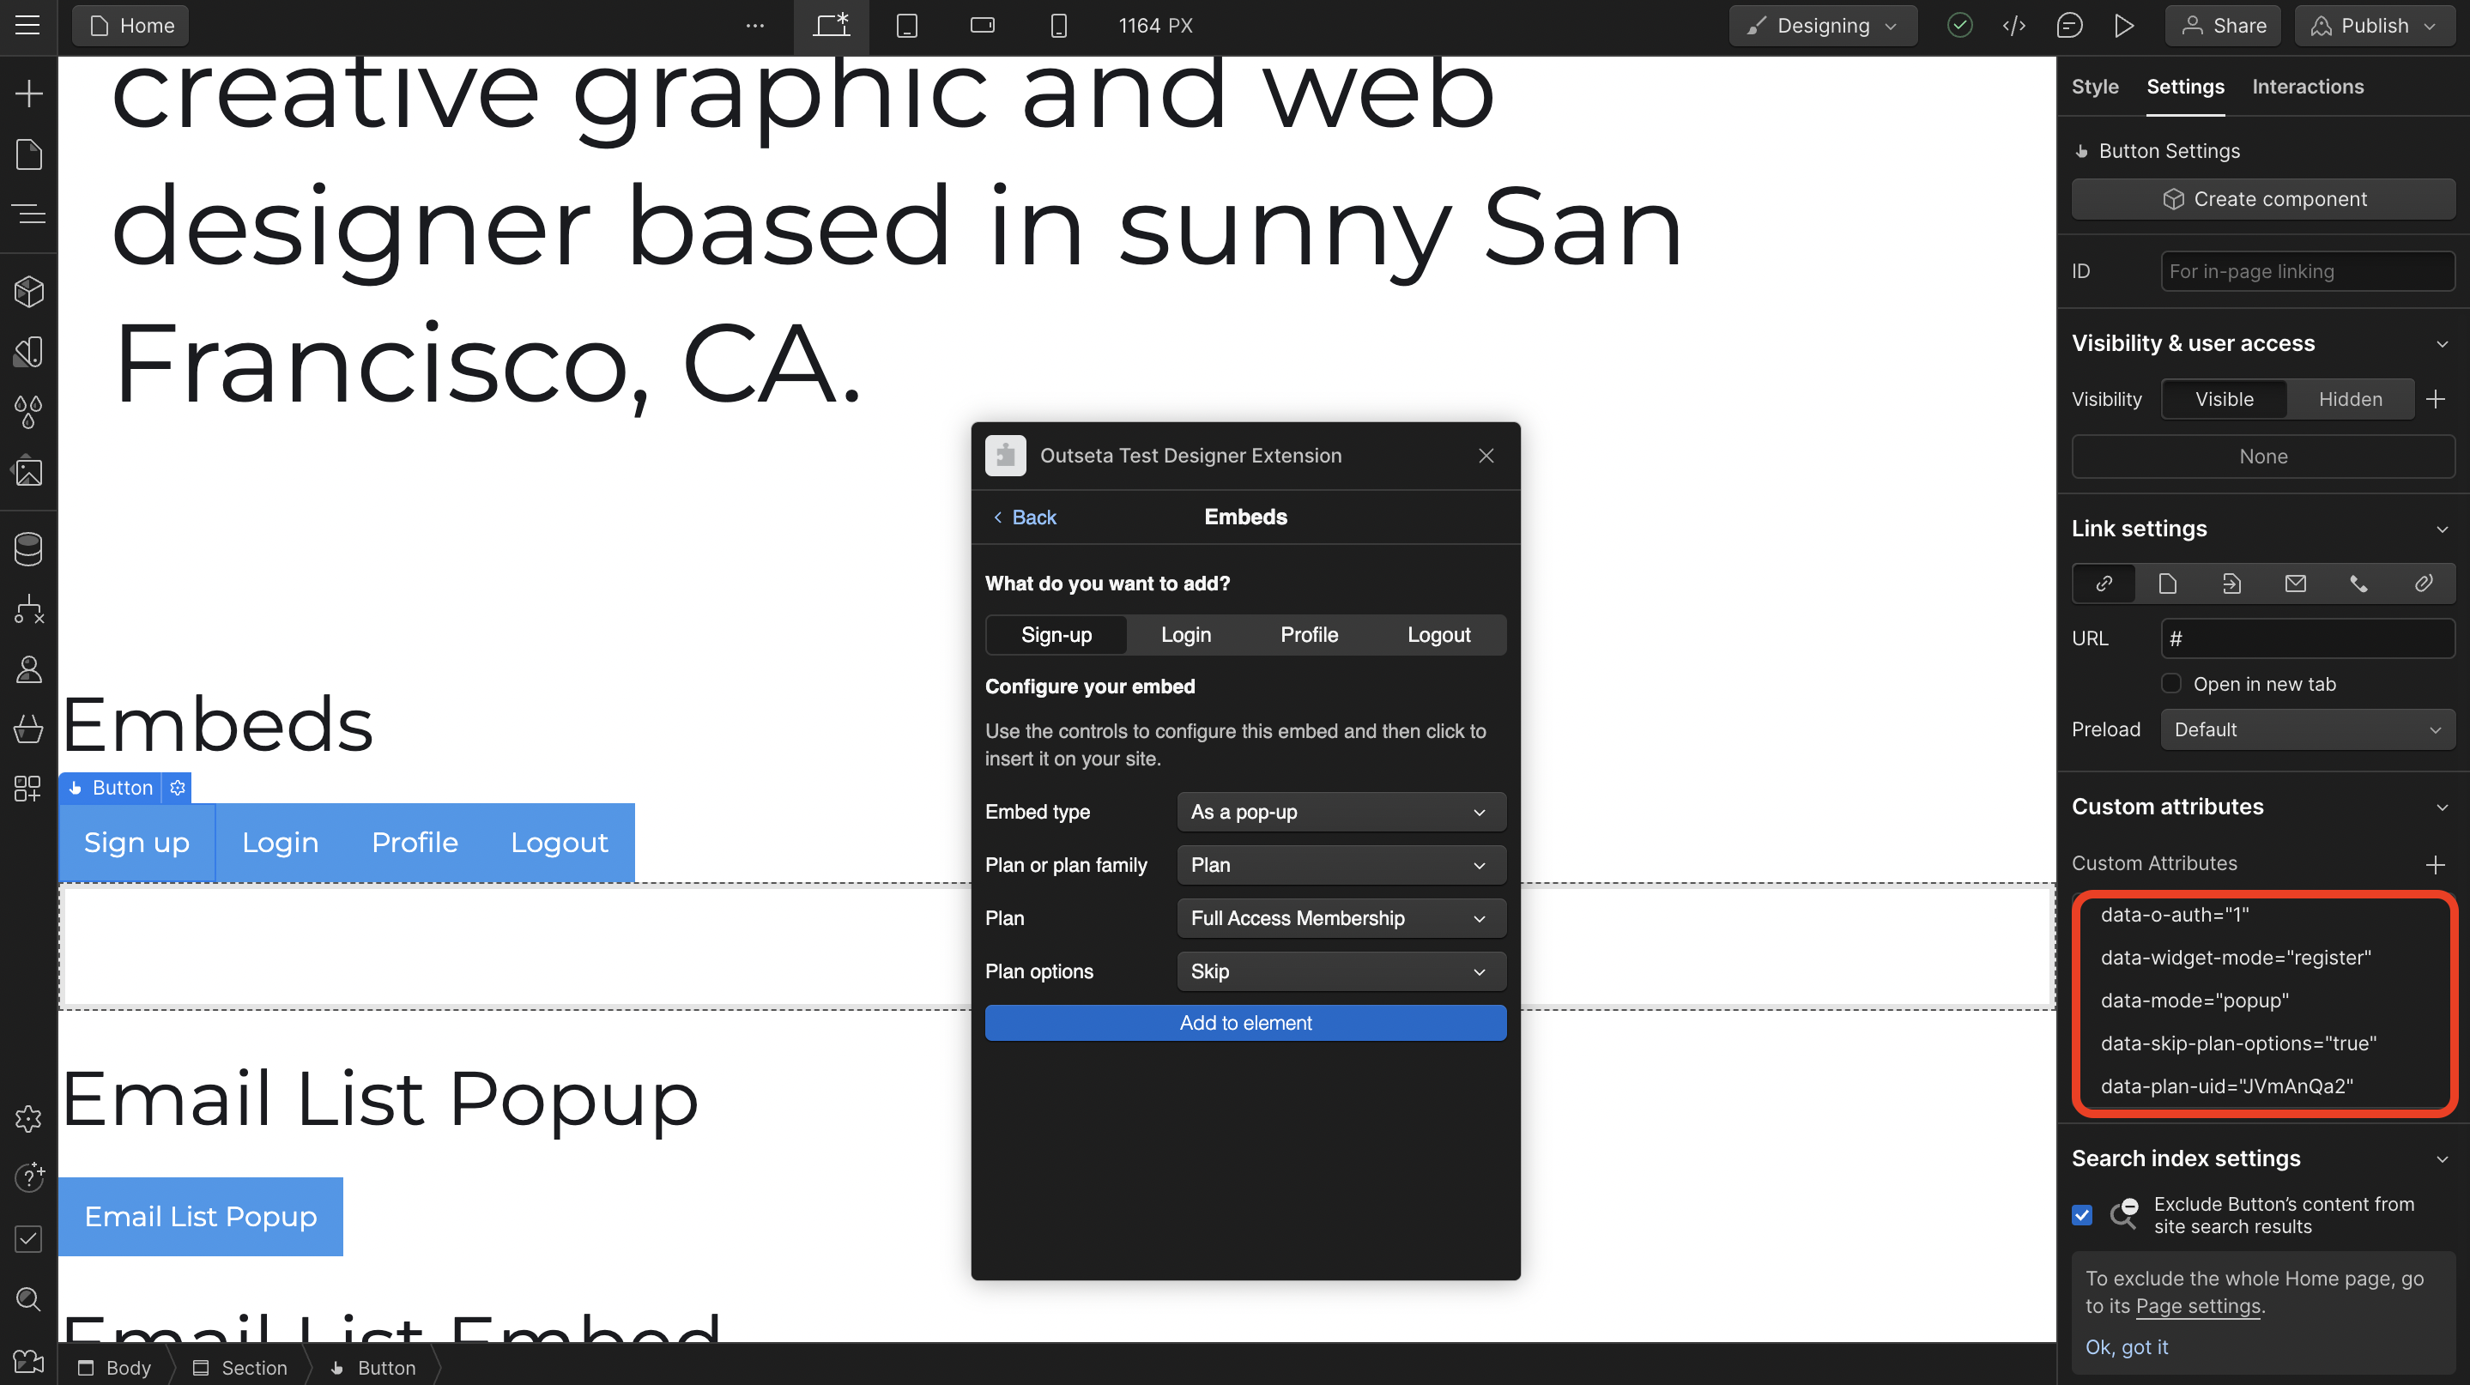Select the Login embed tab

pyautogui.click(x=1185, y=634)
